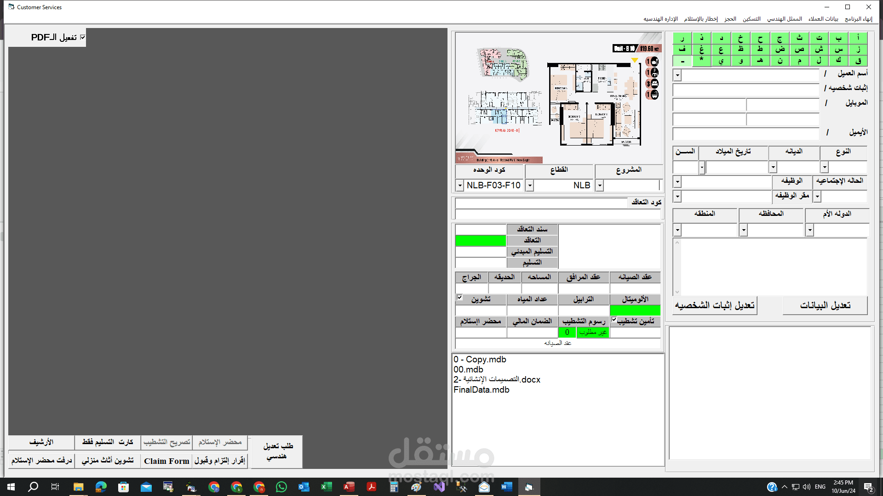Open the أسم العميل dropdown
Screen dimensions: 883x496
pos(677,75)
